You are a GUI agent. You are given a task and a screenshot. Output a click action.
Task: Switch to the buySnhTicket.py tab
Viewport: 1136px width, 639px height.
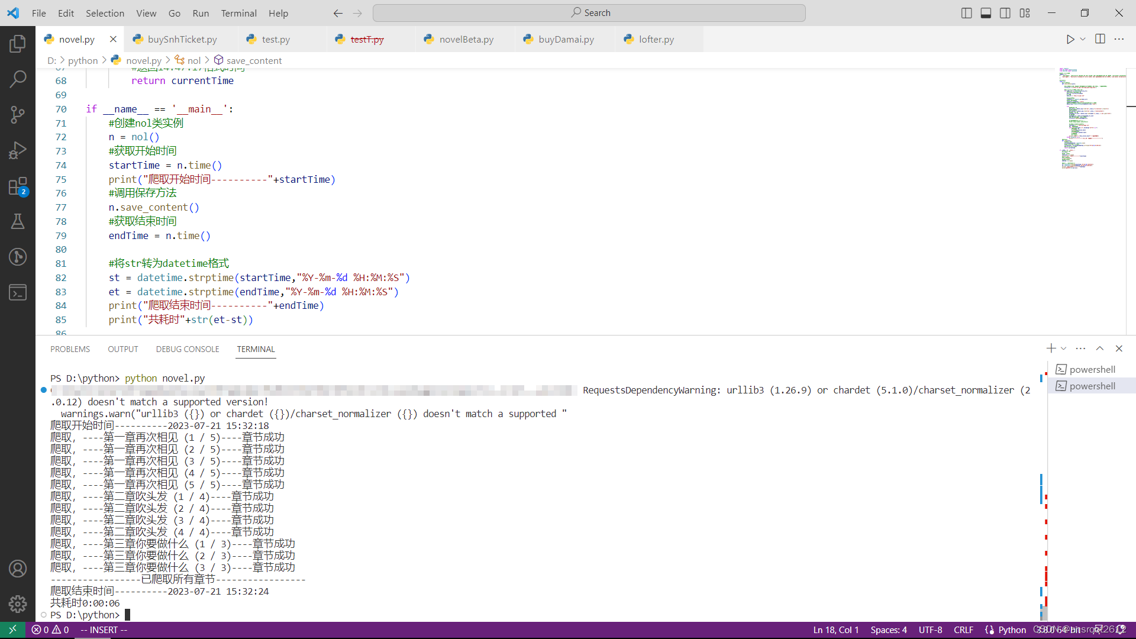(x=182, y=39)
